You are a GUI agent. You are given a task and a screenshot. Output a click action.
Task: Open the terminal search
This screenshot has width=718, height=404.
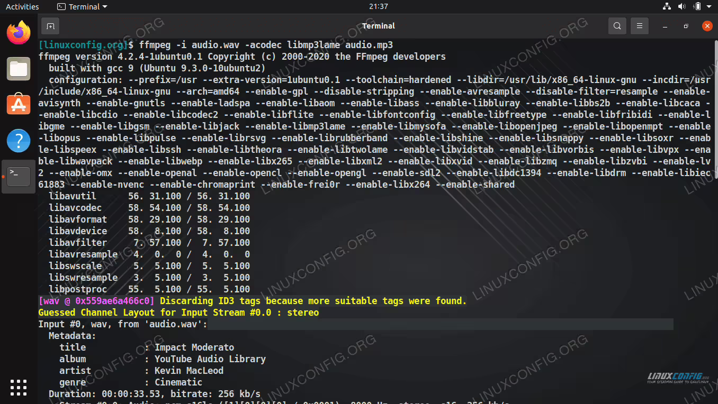[x=617, y=26]
